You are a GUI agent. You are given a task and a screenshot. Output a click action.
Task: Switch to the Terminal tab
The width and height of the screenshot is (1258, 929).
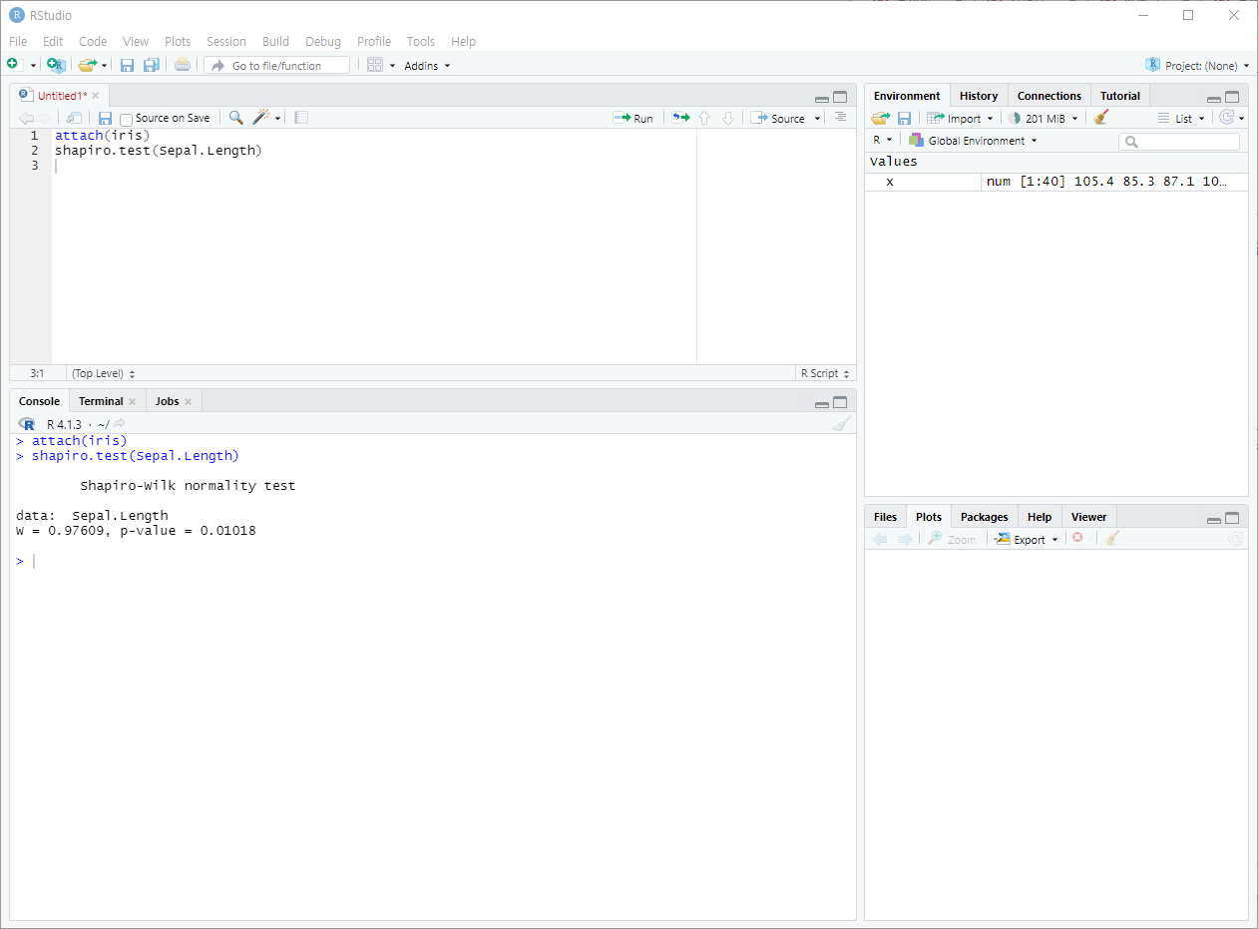(101, 401)
